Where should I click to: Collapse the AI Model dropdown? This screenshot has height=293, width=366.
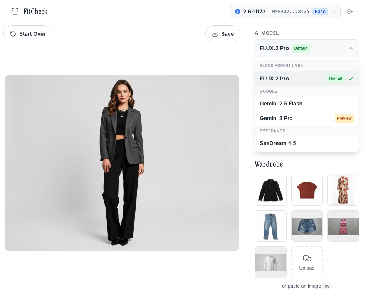click(x=351, y=48)
